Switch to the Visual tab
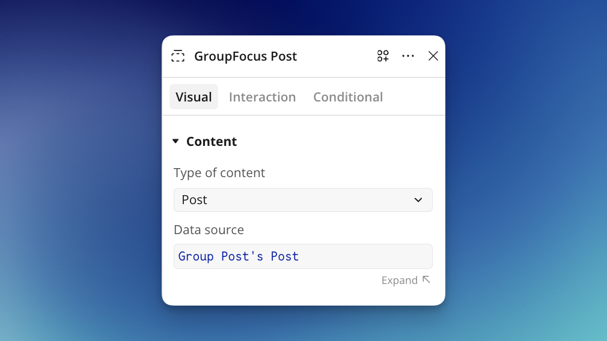607x341 pixels. 194,97
